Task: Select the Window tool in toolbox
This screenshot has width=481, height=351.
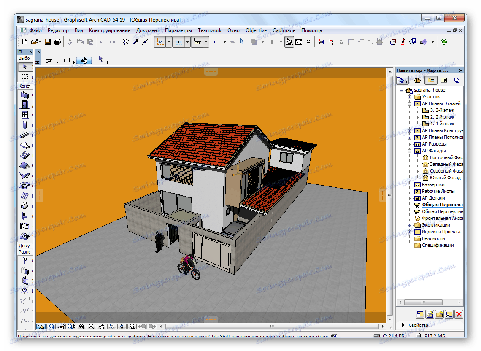Action: (x=24, y=115)
